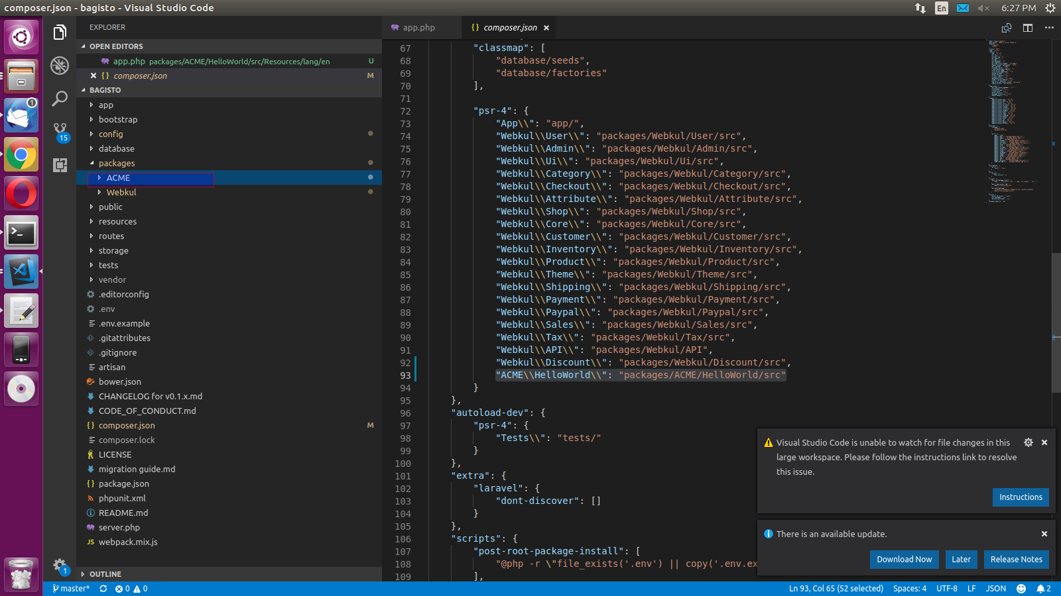The image size is (1061, 596).
Task: Change the JSON language mode
Action: click(x=995, y=589)
